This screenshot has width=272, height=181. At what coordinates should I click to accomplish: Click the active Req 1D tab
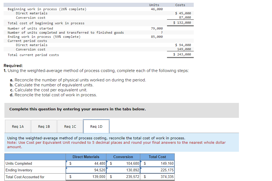pos(96,126)
